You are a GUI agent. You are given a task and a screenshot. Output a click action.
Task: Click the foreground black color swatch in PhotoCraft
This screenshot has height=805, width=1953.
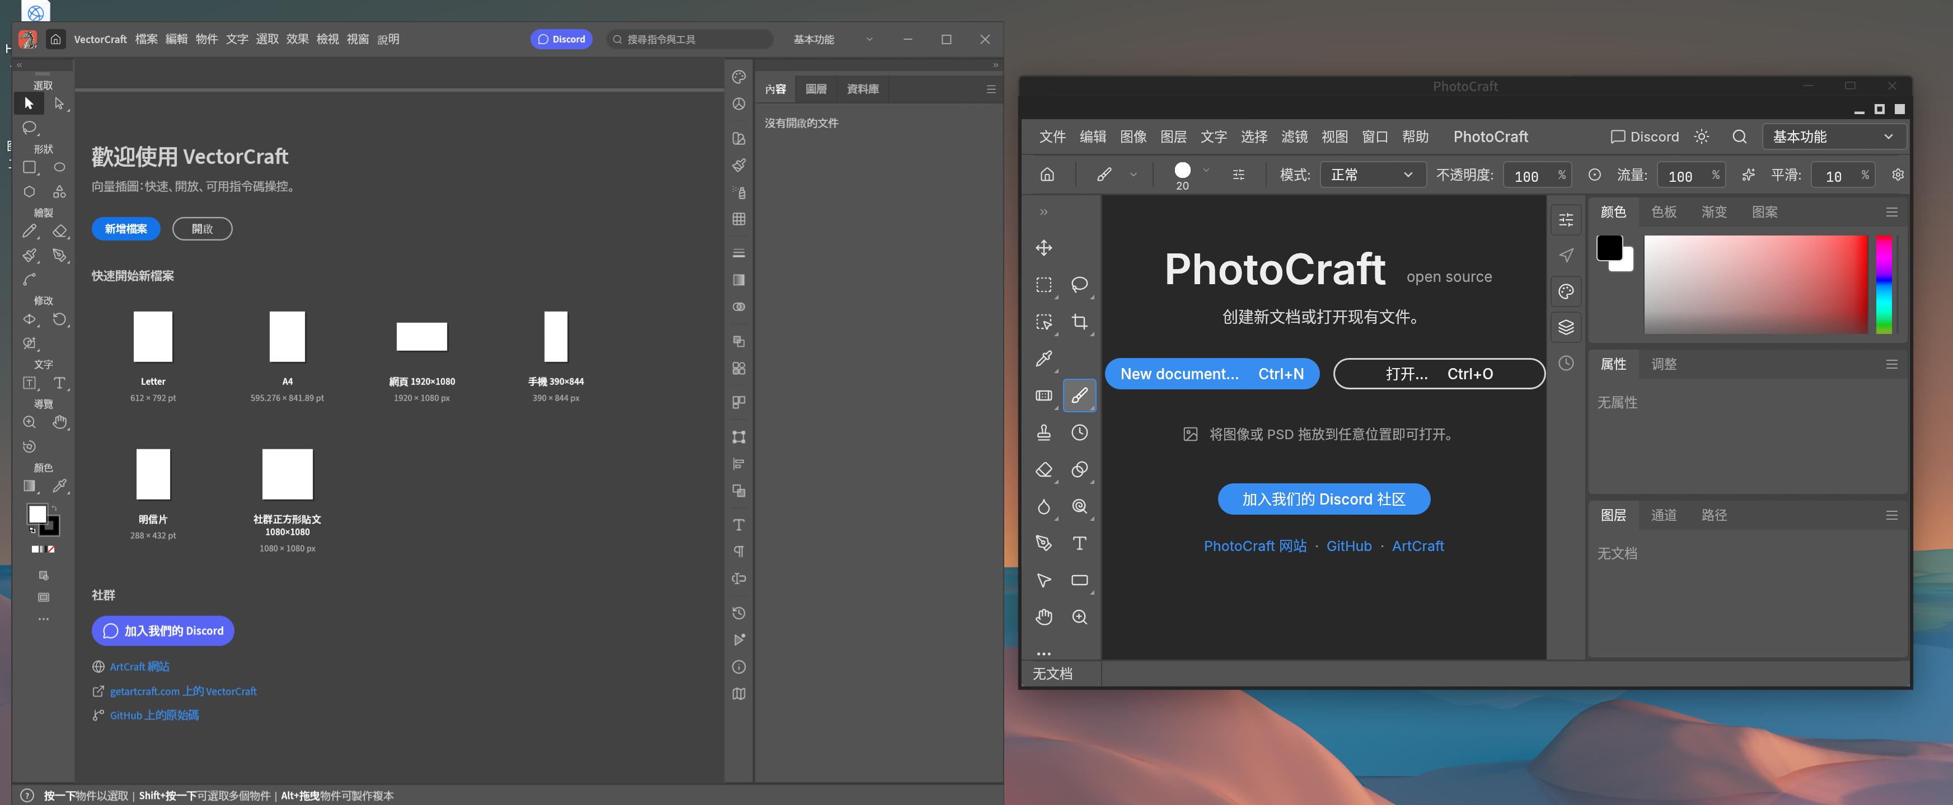tap(1608, 248)
